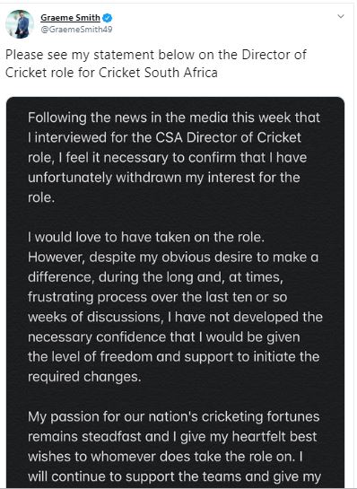This screenshot has height=489, width=357.
Task: Open Graeme Smith's profile picture
Action: pyautogui.click(x=20, y=24)
